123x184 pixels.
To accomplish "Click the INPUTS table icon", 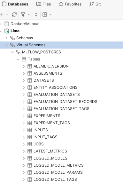I will pyautogui.click(x=30, y=130).
